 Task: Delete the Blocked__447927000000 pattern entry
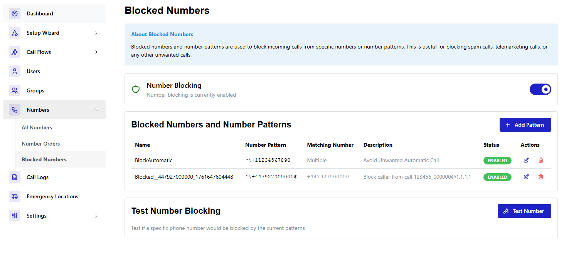[x=540, y=177]
